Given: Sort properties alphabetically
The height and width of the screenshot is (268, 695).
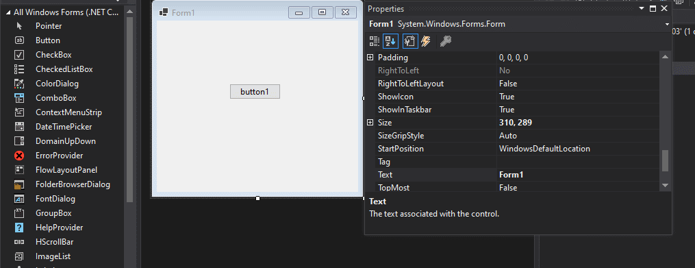Looking at the screenshot, I should [390, 41].
